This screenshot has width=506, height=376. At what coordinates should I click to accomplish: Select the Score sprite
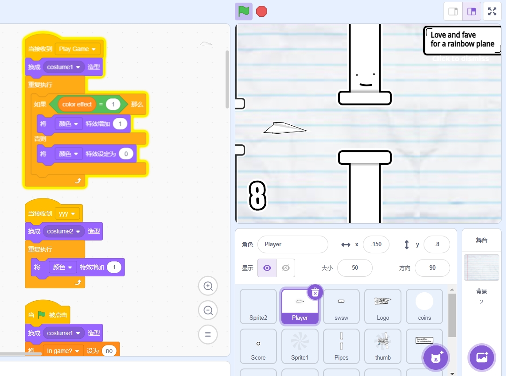coord(258,346)
